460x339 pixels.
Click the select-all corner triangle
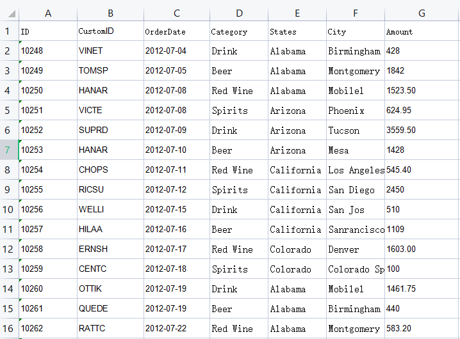[x=12, y=13]
